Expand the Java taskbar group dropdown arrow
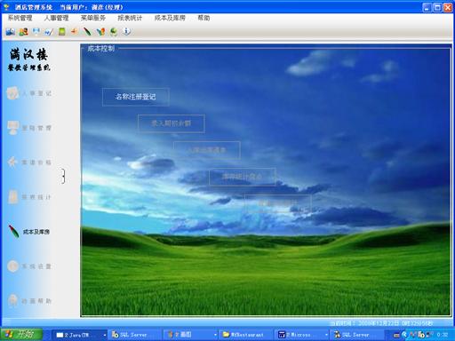 click(105, 335)
